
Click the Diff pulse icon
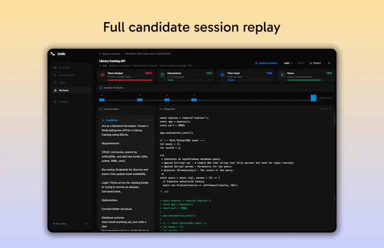(x=161, y=192)
